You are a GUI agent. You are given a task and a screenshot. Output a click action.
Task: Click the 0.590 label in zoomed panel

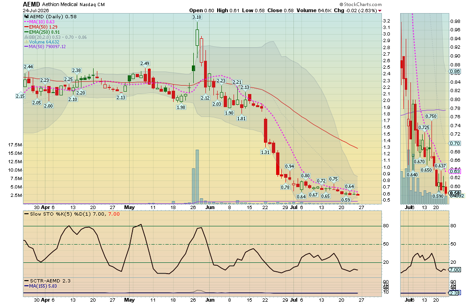[438, 196]
